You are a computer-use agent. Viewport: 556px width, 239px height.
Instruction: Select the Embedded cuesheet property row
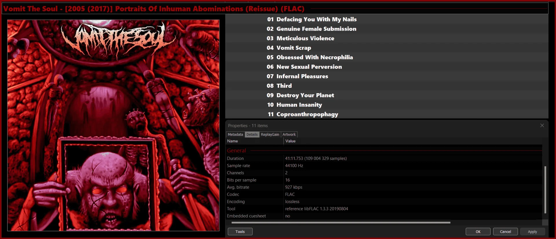[384, 216]
